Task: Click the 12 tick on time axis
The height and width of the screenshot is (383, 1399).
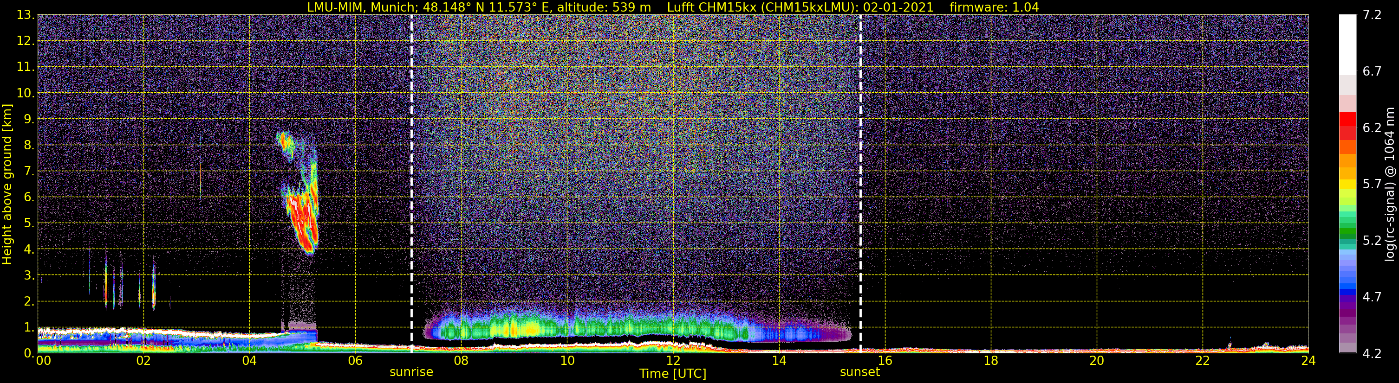Action: click(673, 361)
